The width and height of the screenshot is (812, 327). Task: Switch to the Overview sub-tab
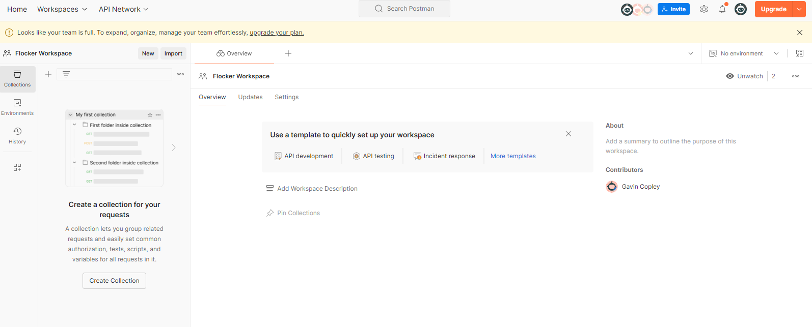[212, 97]
